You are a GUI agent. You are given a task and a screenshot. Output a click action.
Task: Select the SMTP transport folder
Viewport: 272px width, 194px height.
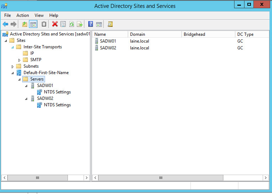(36, 59)
